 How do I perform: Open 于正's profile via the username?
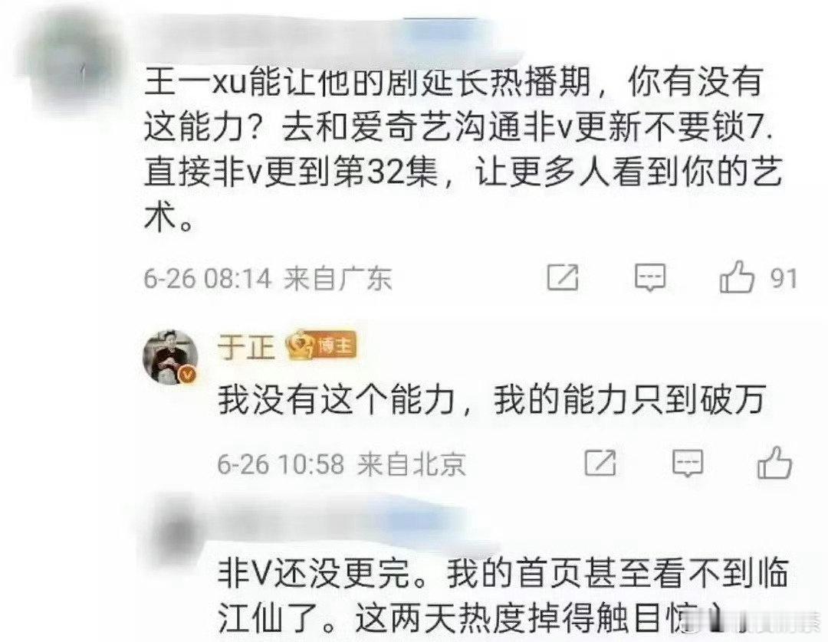[247, 348]
